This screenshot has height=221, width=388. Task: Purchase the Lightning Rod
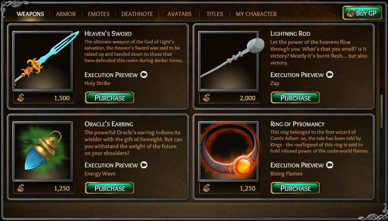click(295, 98)
